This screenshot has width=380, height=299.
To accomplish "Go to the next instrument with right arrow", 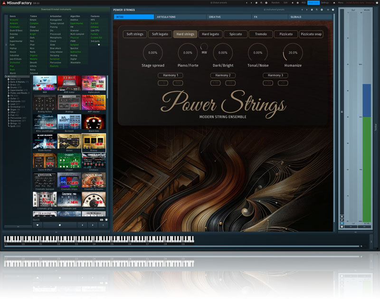I will pyautogui.click(x=92, y=225).
